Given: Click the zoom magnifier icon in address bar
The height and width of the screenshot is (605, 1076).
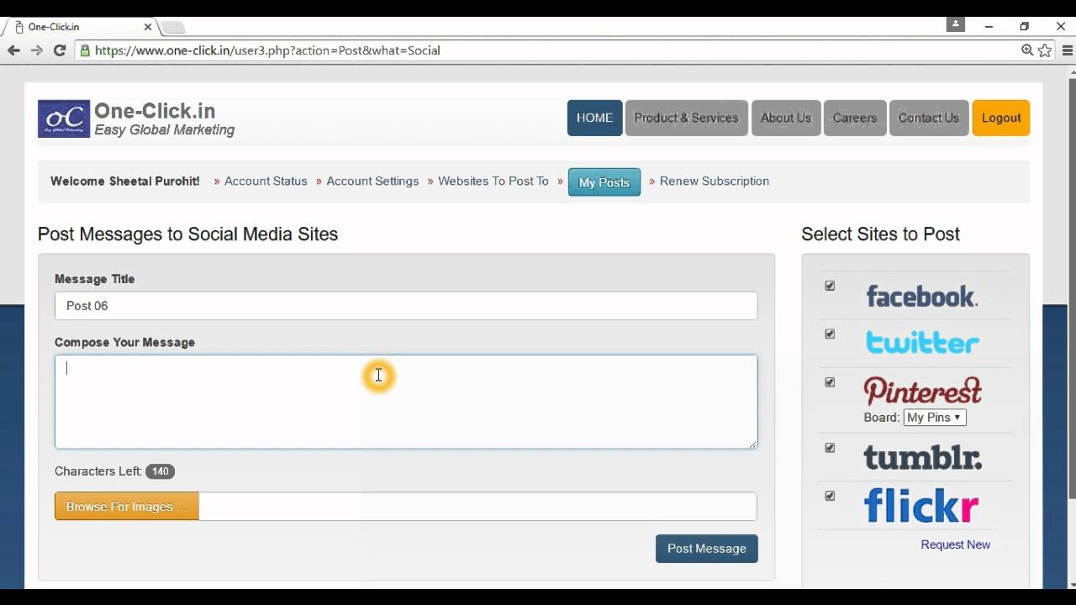Looking at the screenshot, I should click(1027, 50).
